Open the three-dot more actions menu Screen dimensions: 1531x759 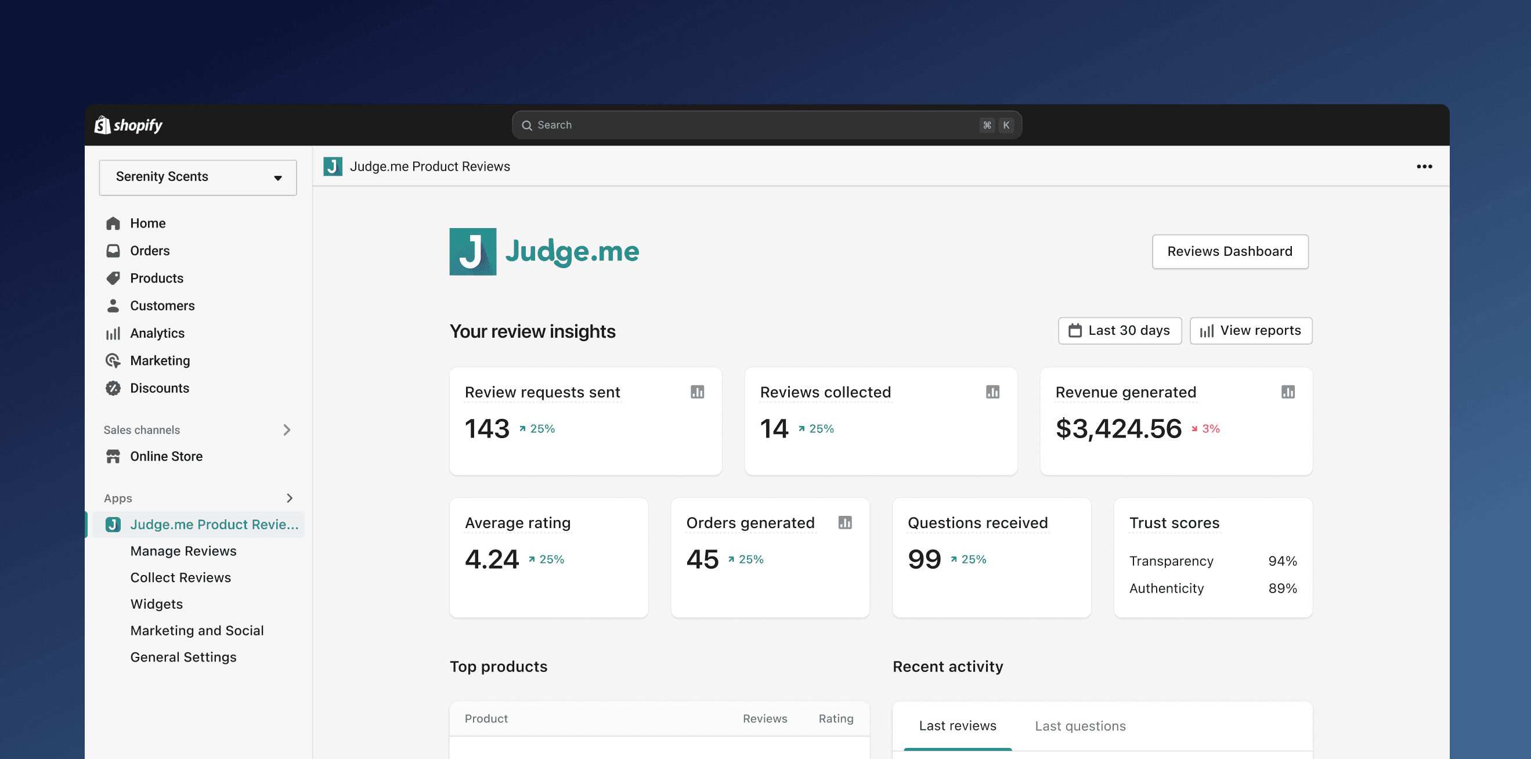pos(1424,167)
